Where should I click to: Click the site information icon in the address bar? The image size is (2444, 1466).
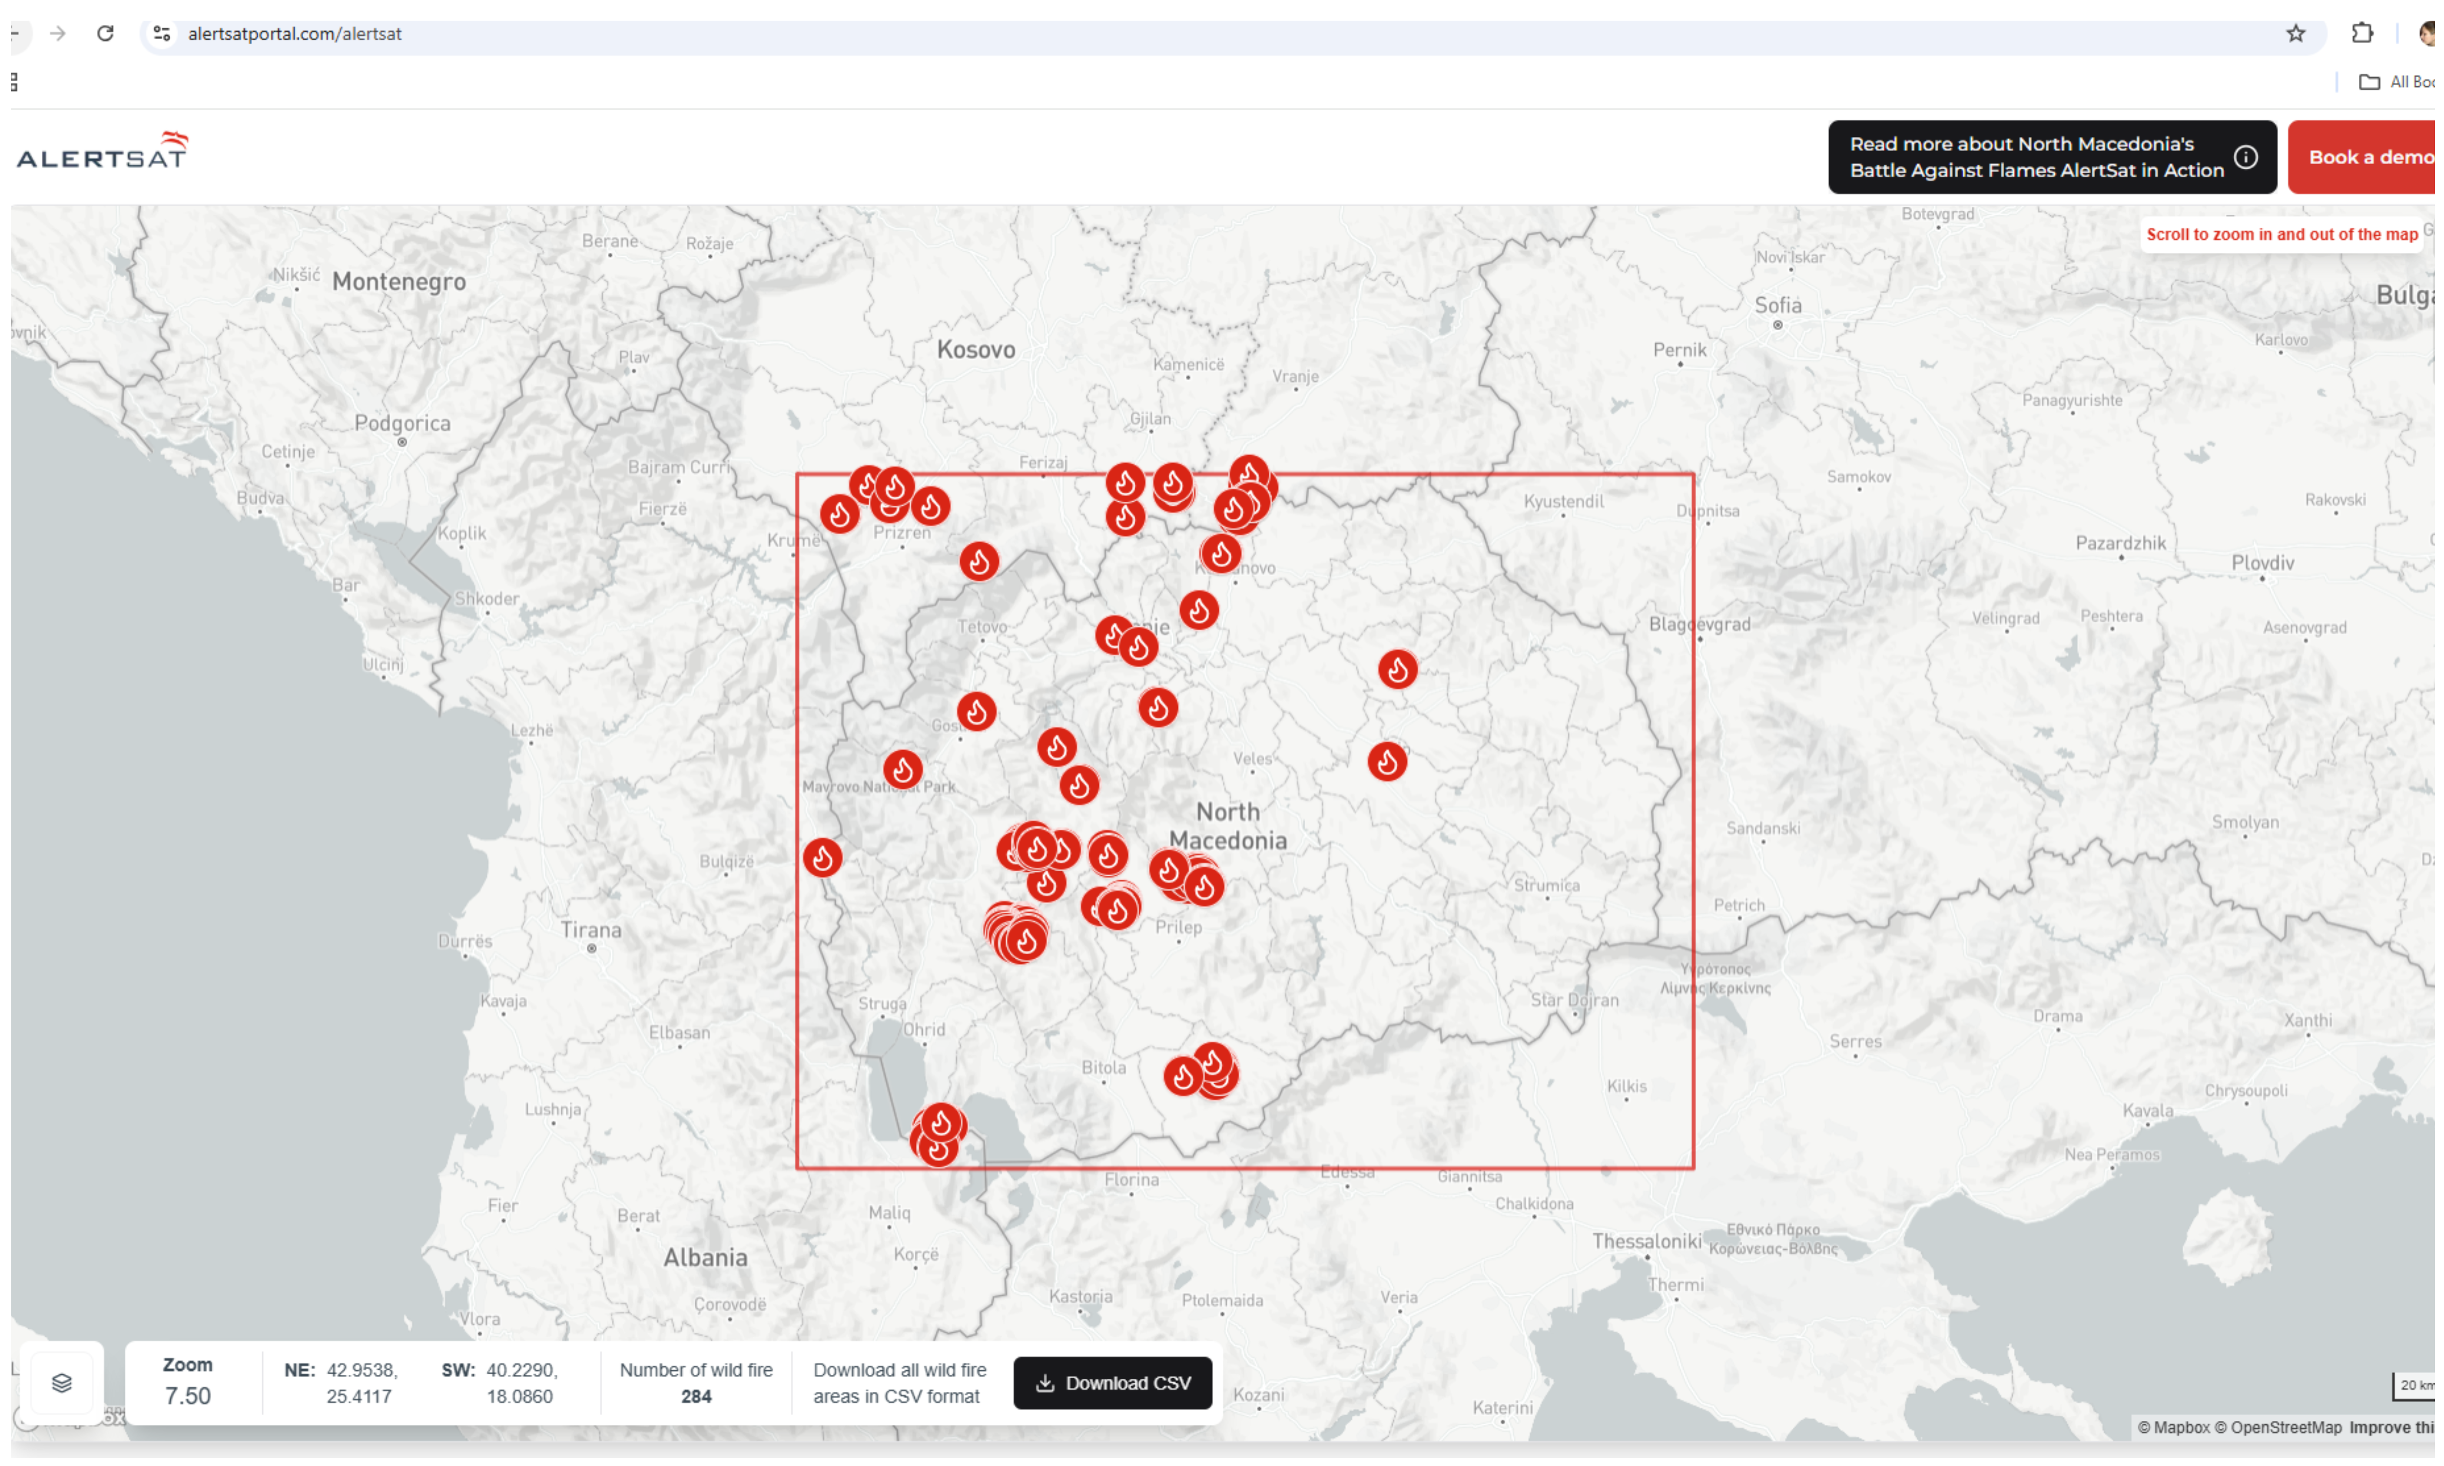[x=163, y=33]
